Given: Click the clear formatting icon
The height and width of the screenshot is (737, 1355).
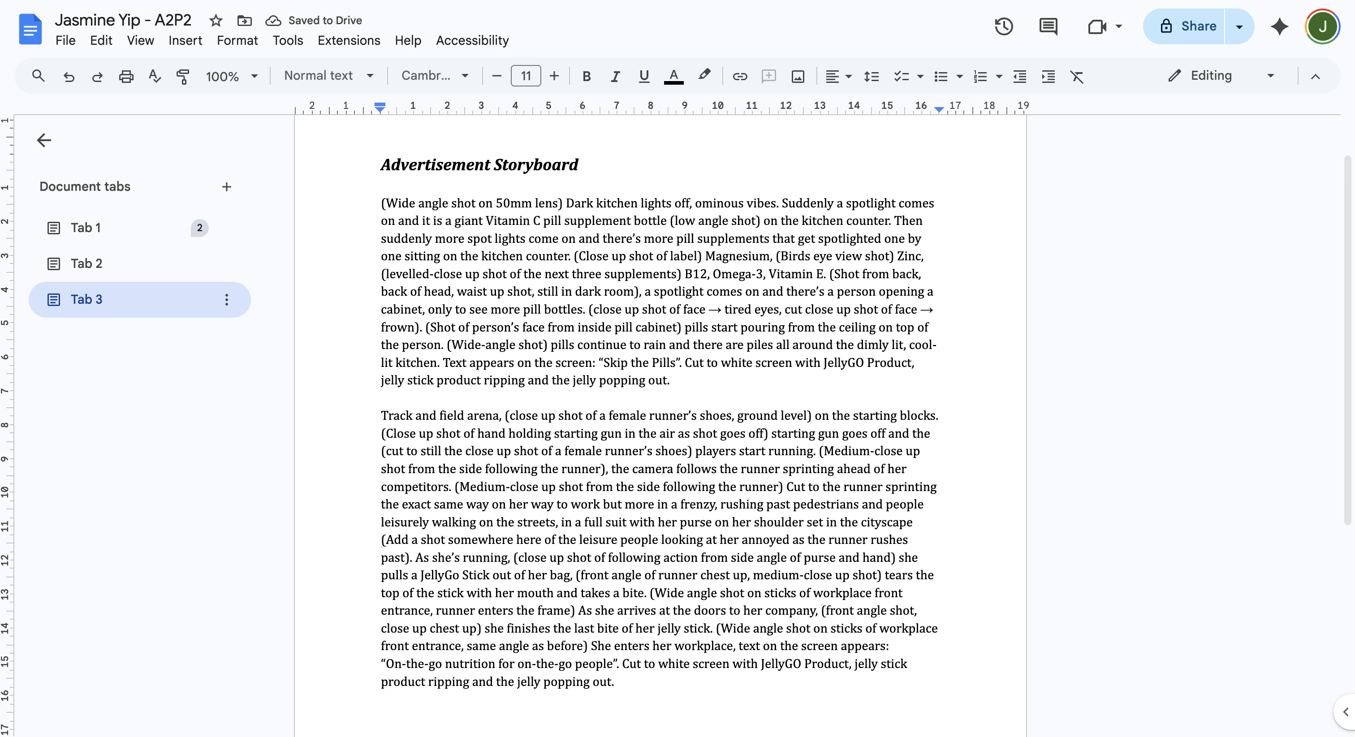Looking at the screenshot, I should coord(1077,76).
